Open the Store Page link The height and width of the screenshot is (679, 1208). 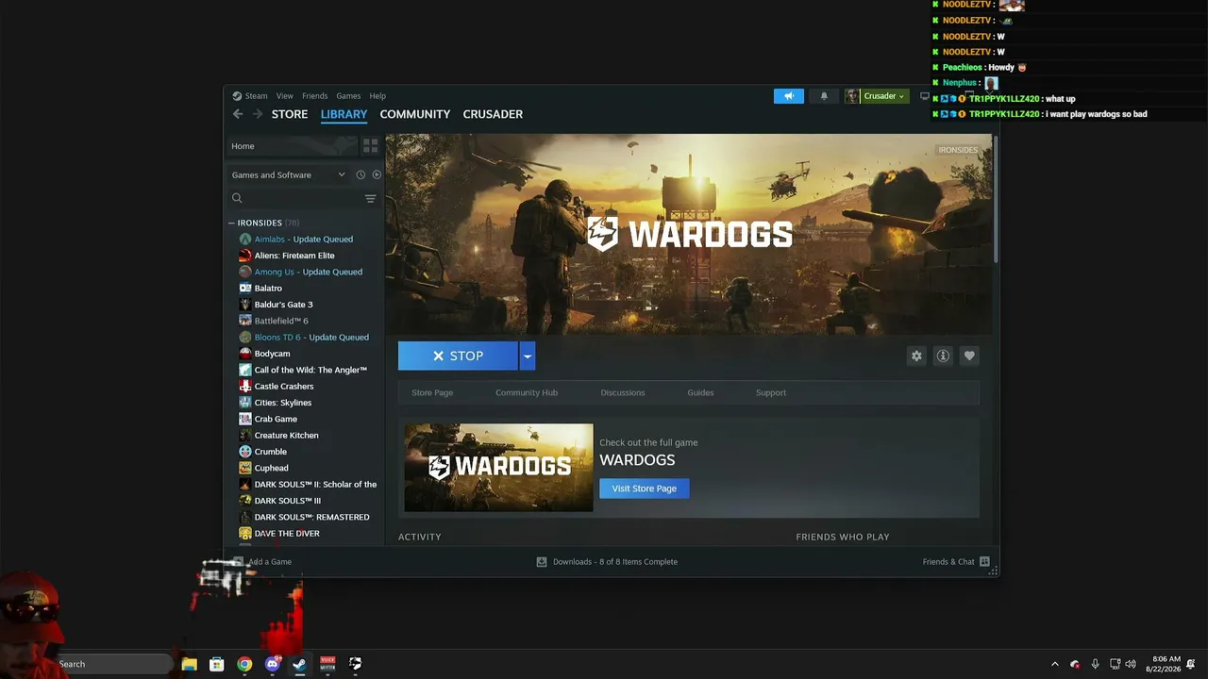point(432,392)
